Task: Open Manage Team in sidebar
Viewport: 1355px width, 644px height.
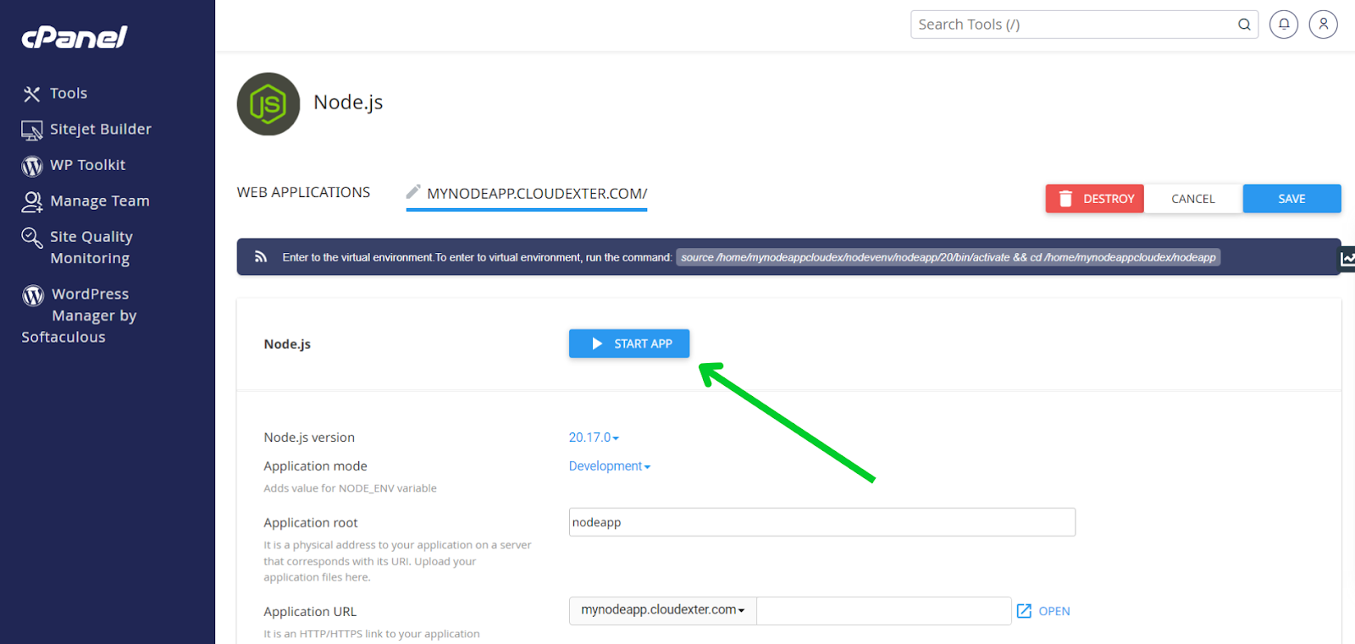Action: 99,201
